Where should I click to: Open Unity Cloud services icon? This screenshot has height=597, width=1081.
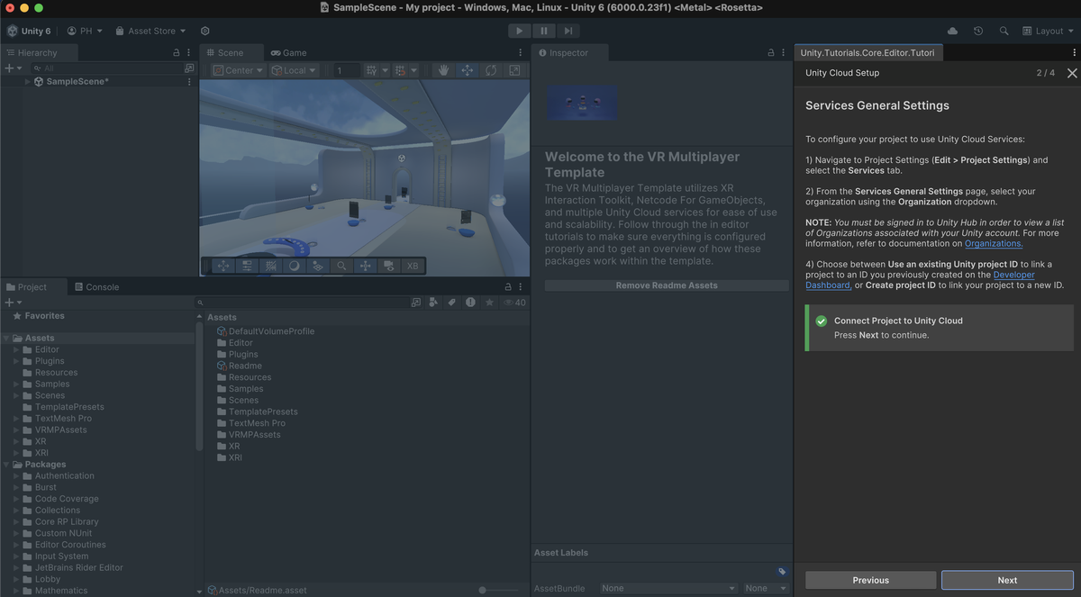click(953, 31)
